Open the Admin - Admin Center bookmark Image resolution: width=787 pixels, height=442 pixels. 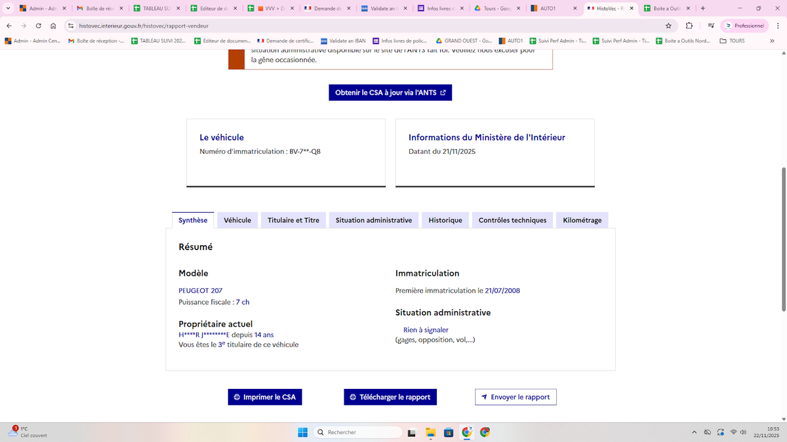32,41
